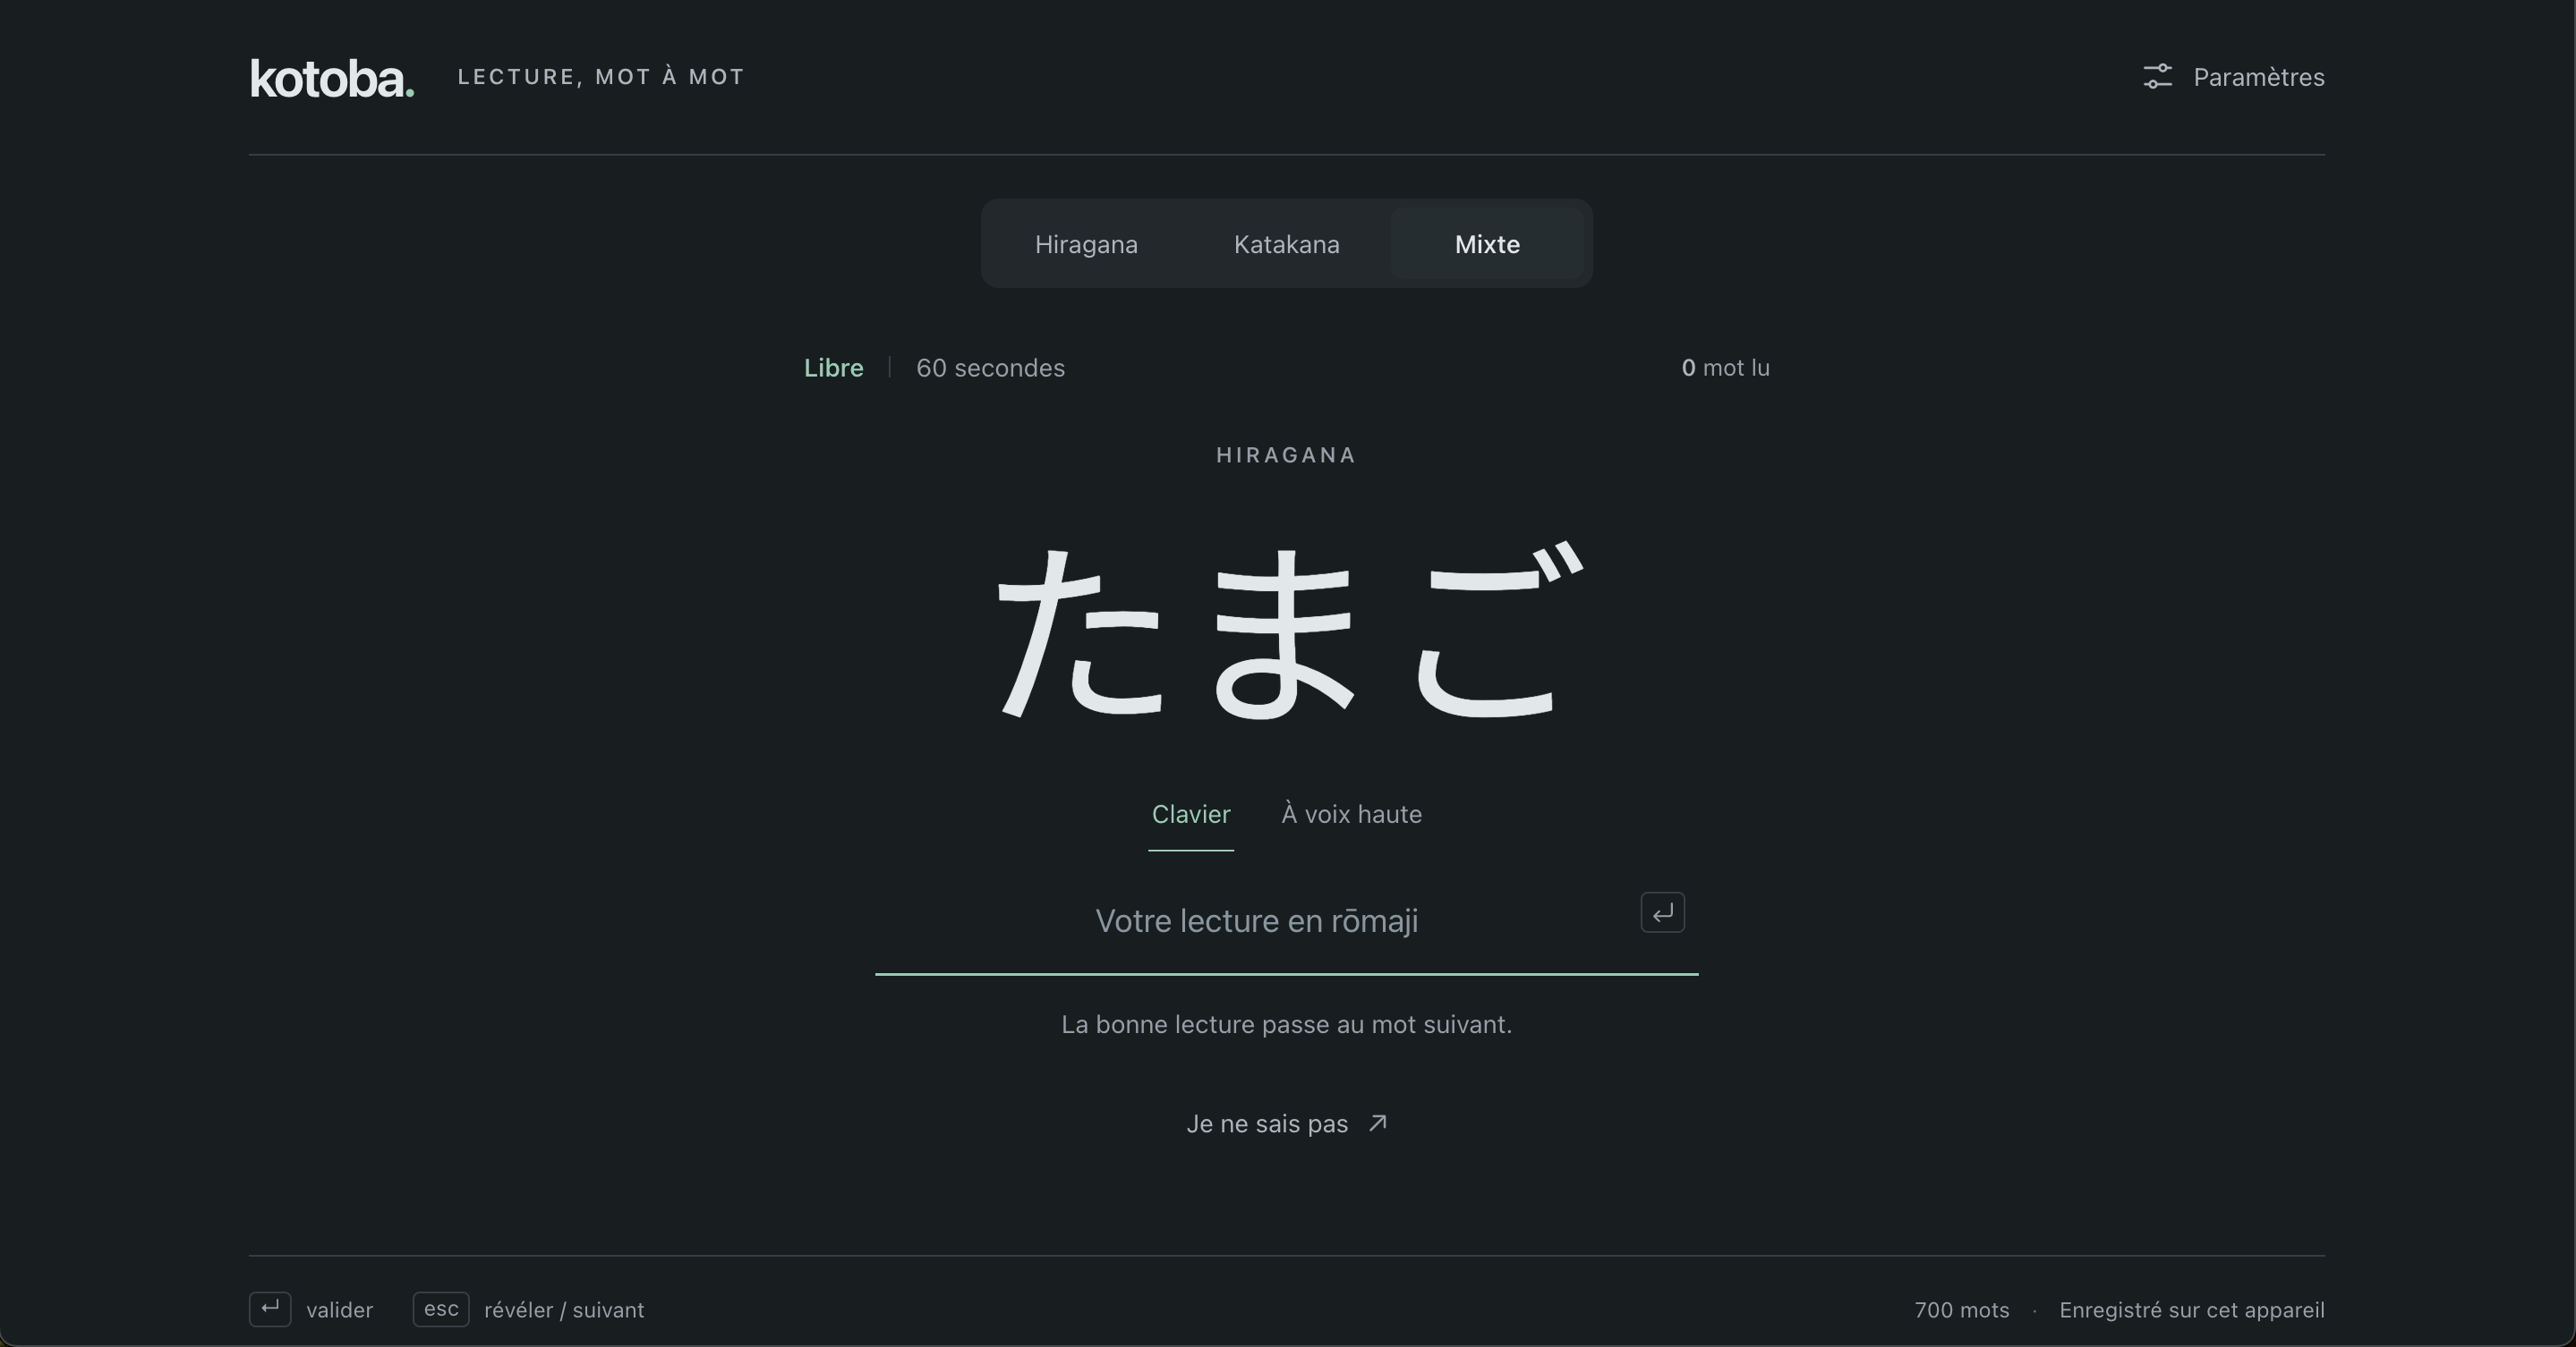Click the enter key icon next to valider
The height and width of the screenshot is (1347, 2576).
(x=270, y=1309)
